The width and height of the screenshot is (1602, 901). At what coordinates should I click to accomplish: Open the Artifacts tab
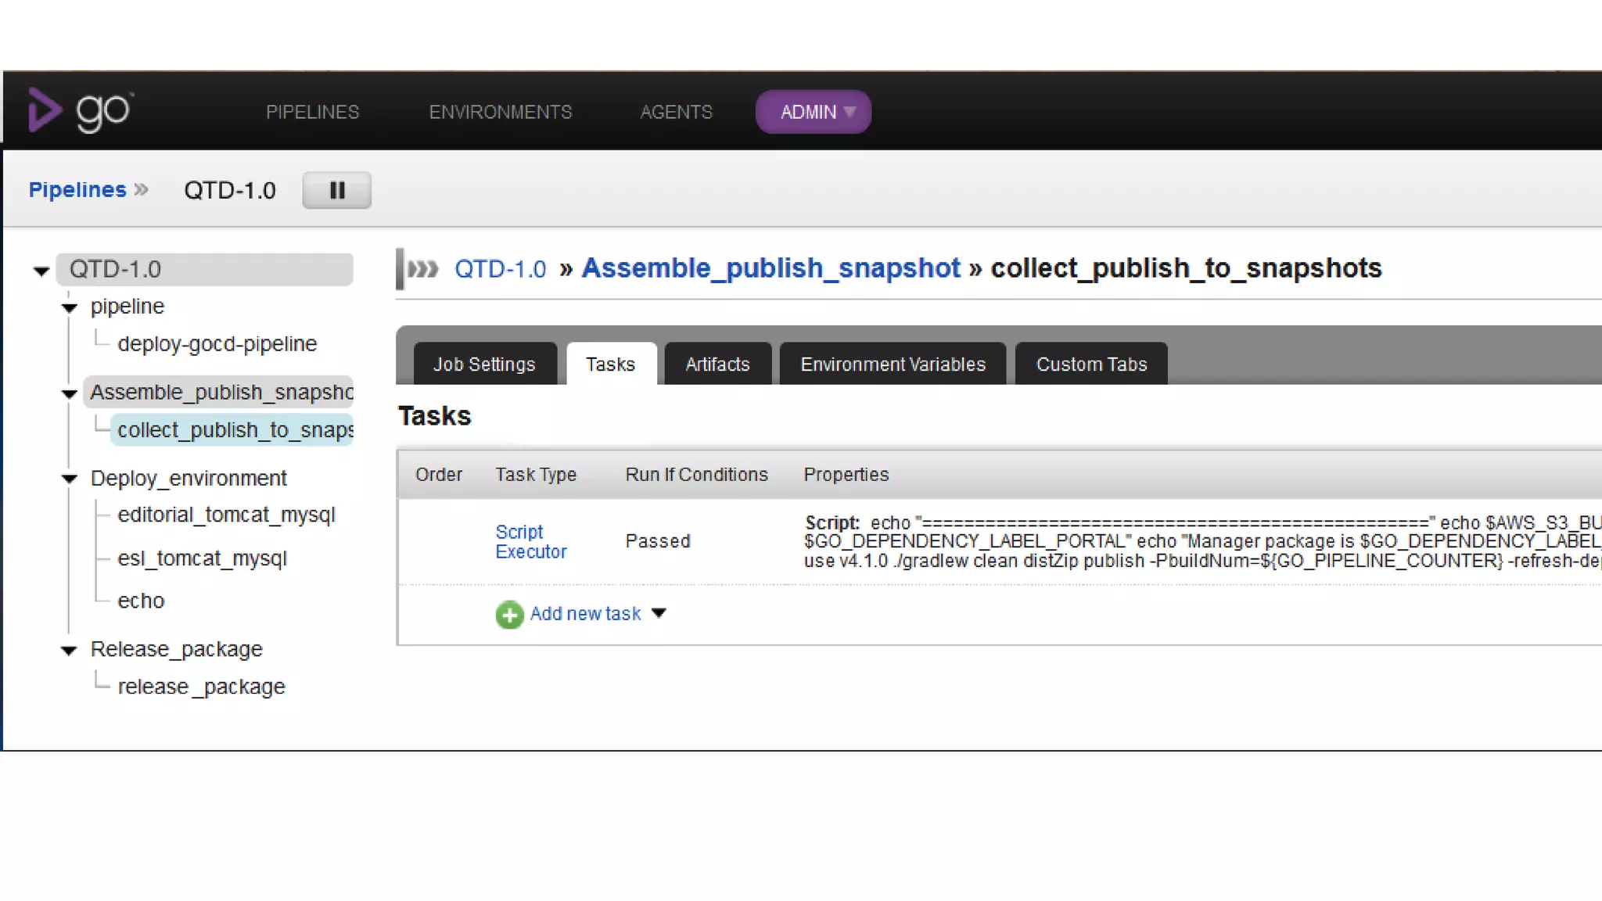[717, 364]
